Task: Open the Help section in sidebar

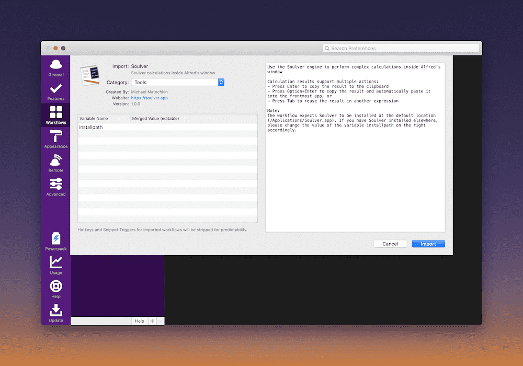Action: [x=56, y=289]
